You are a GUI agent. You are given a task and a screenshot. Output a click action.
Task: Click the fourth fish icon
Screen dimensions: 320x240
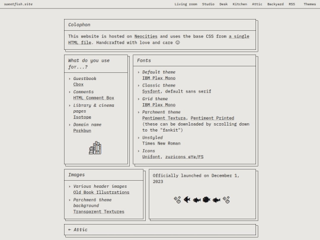pyautogui.click(x=216, y=200)
